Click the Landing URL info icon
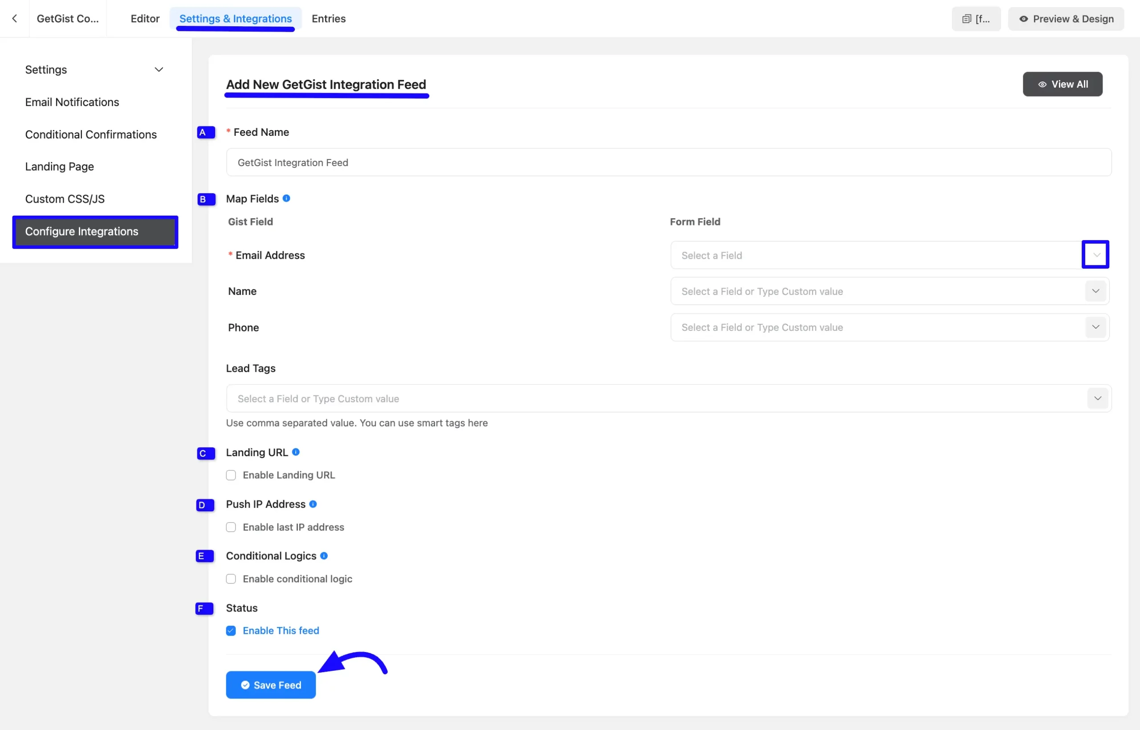 (x=296, y=452)
